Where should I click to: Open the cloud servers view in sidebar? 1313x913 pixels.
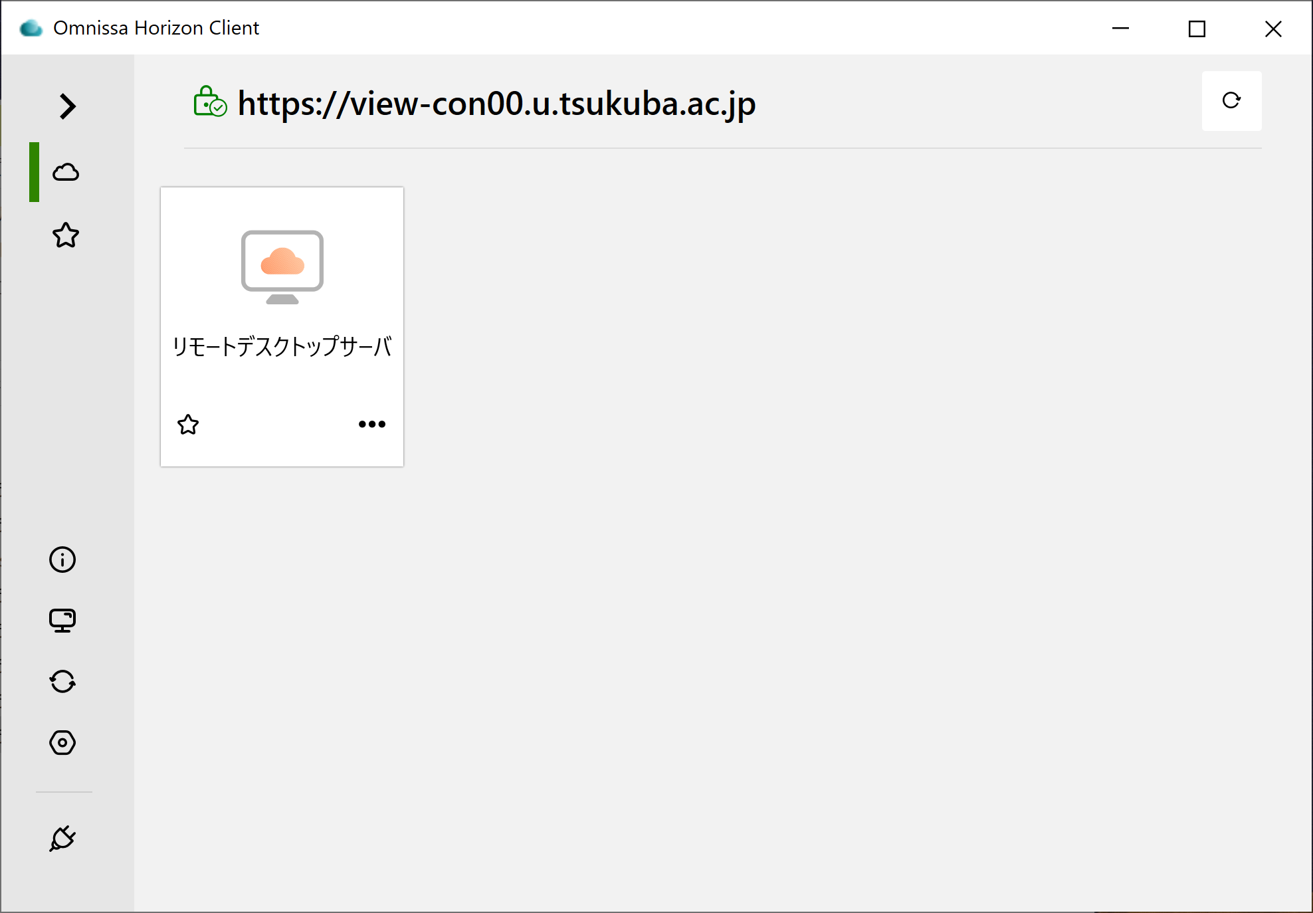pos(66,172)
